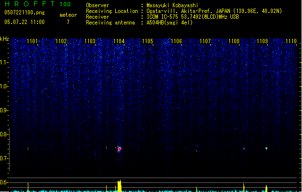Viewport: 302px width, 192px height.
Task: Click the small echo spot near 1108
Action: (x=244, y=149)
